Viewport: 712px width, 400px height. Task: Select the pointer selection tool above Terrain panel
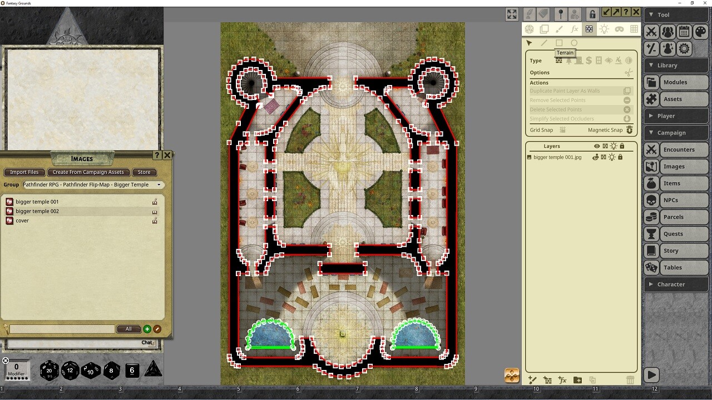point(529,43)
